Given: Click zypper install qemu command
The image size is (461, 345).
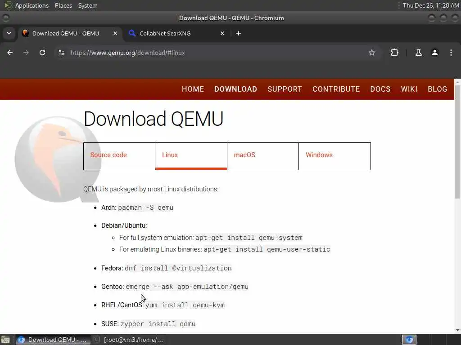Looking at the screenshot, I should (x=158, y=324).
